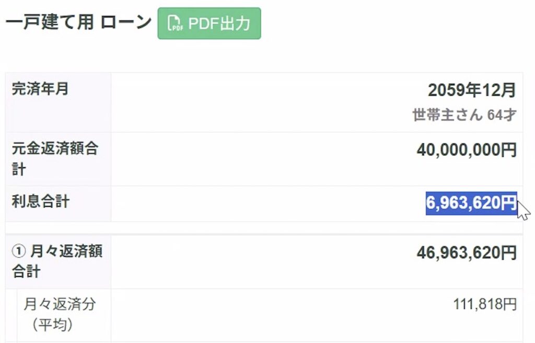535x343 pixels.
Task: Click the PDF file icon
Action: (x=175, y=24)
